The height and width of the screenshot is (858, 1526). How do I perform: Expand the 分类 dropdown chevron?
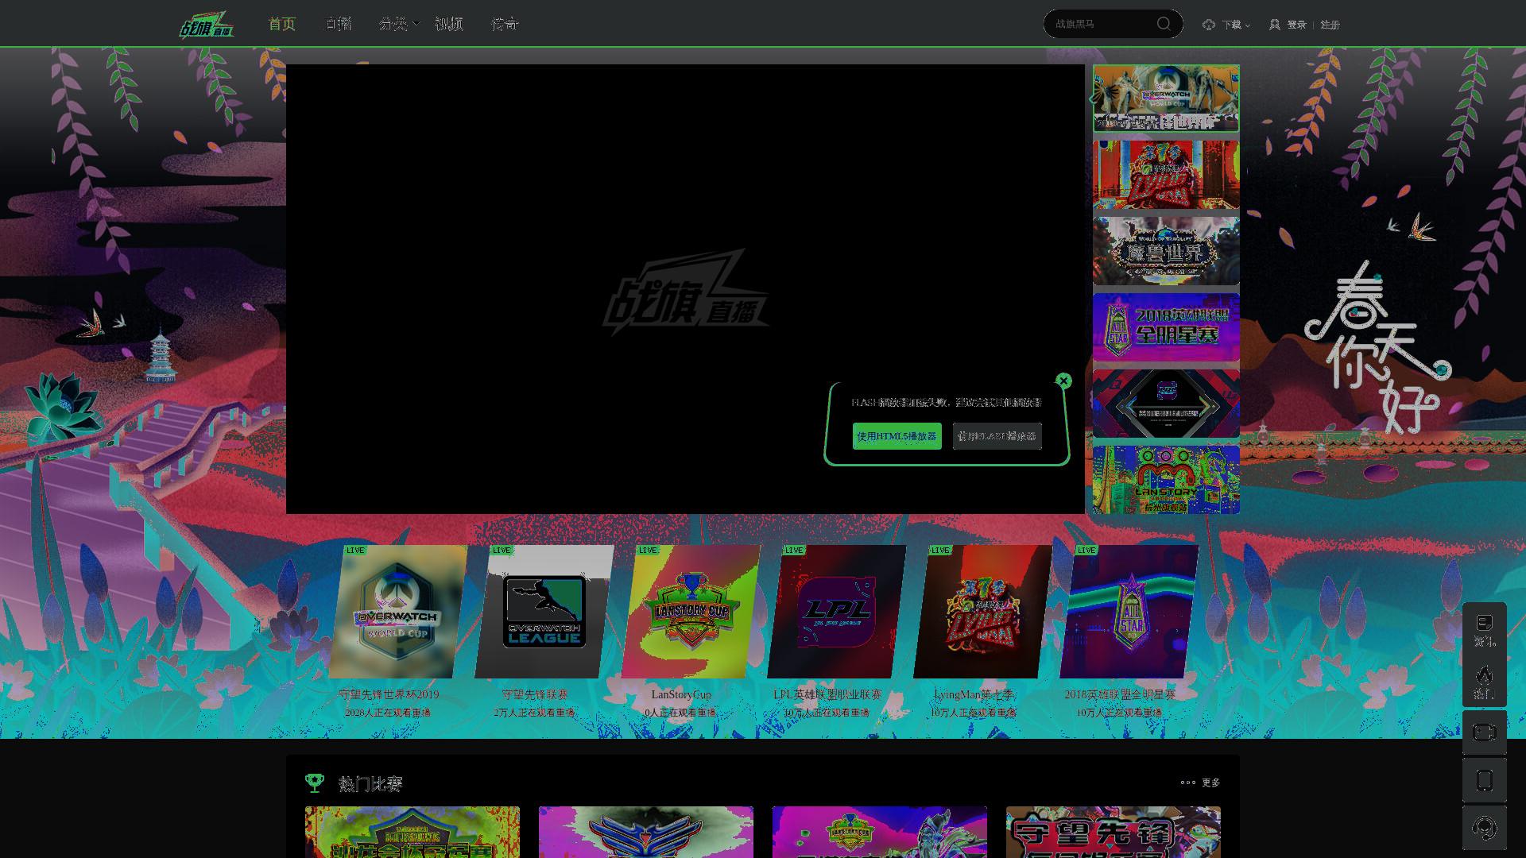[x=416, y=24]
